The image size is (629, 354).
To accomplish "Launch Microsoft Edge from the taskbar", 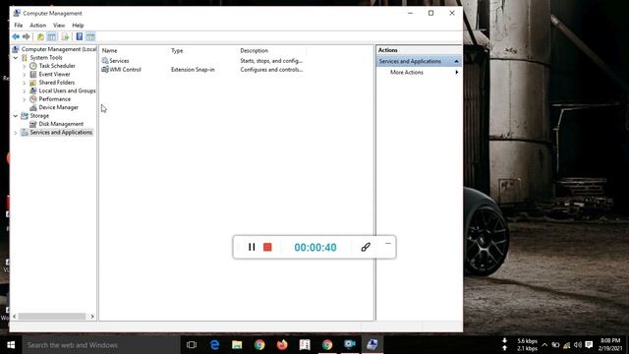I will (x=214, y=345).
